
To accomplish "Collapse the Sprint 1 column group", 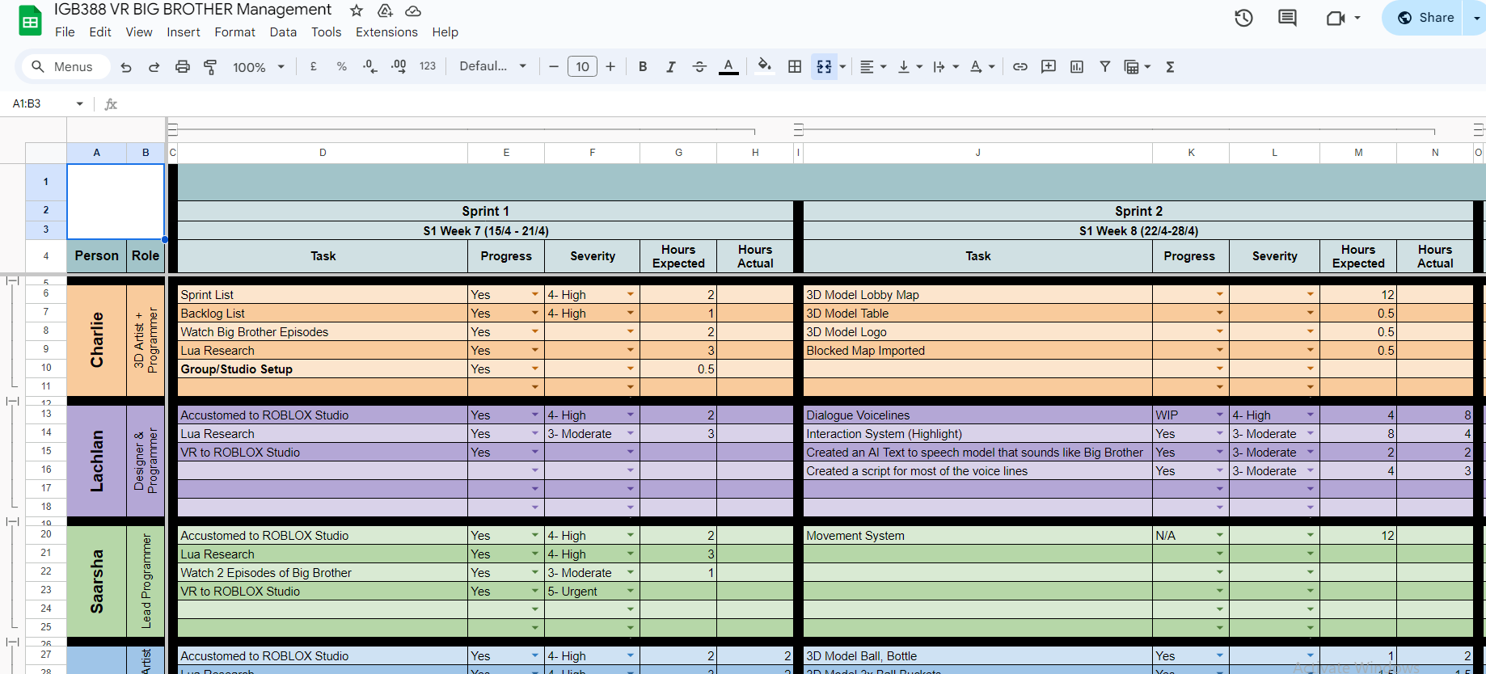I will tap(172, 129).
